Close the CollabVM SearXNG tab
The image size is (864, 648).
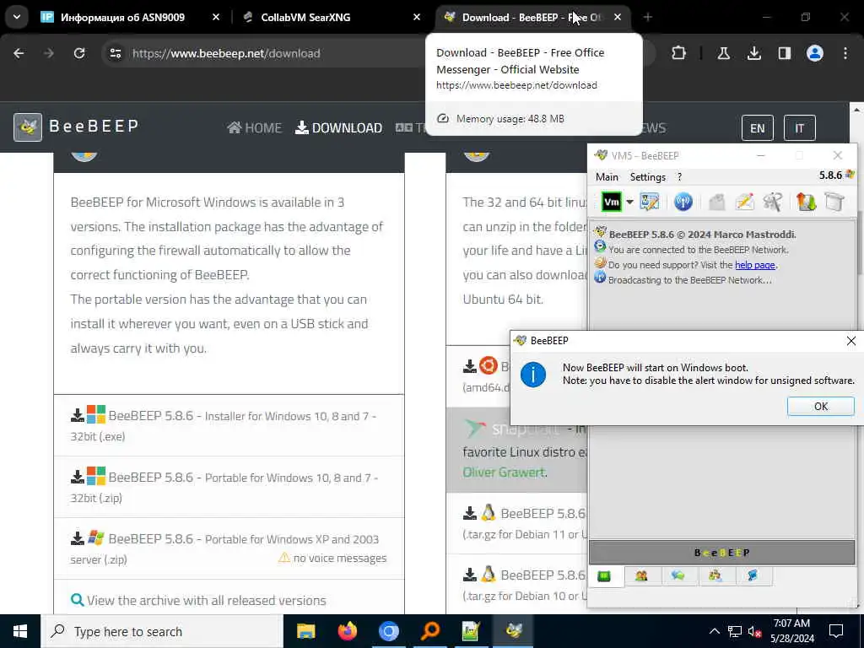tap(417, 17)
